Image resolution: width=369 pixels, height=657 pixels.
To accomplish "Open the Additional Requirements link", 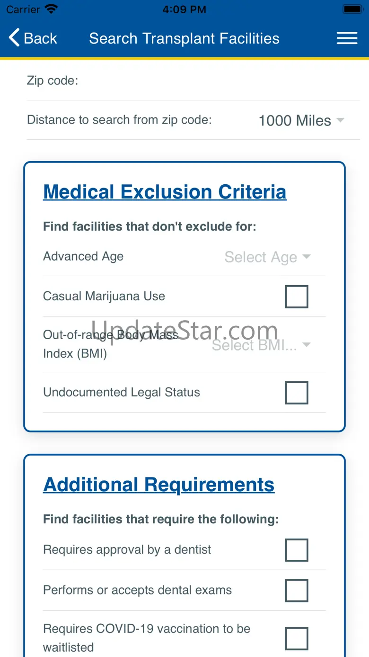I will coord(158,485).
